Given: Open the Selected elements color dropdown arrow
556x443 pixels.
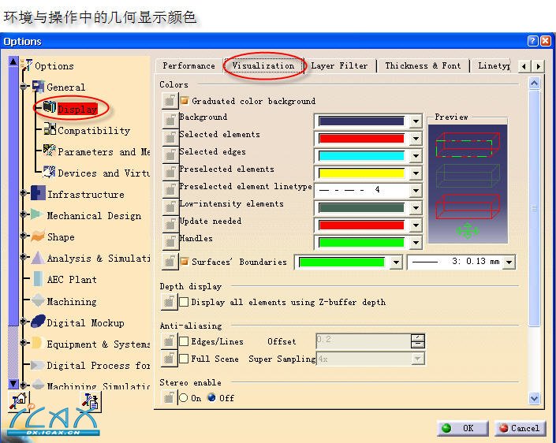Looking at the screenshot, I should coord(416,139).
